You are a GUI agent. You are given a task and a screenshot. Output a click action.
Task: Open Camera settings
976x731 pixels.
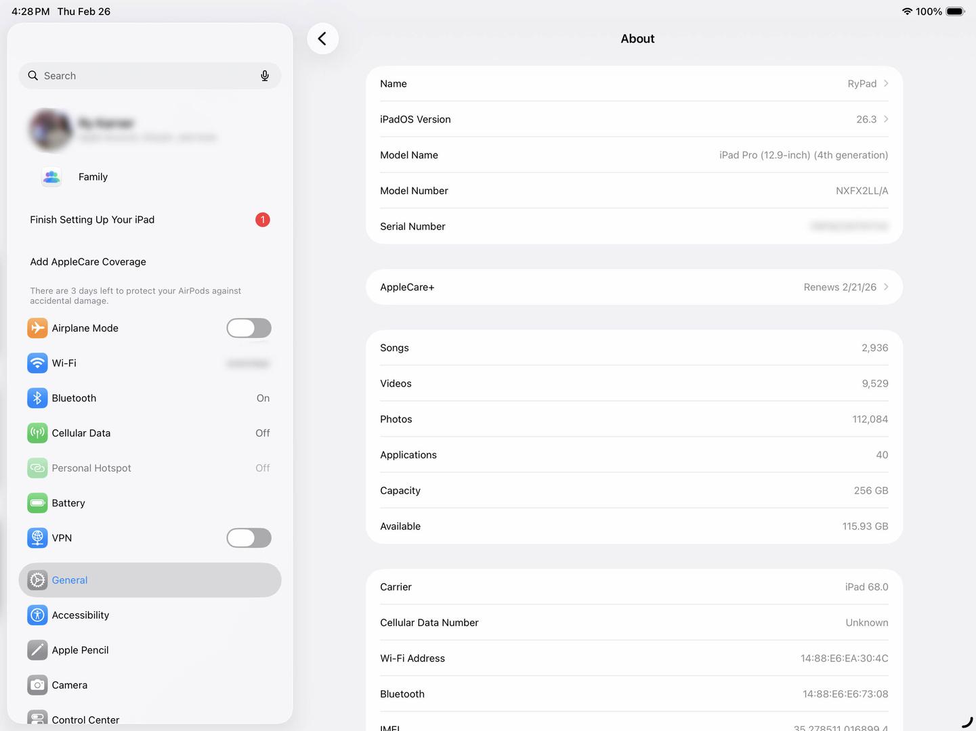coord(150,685)
